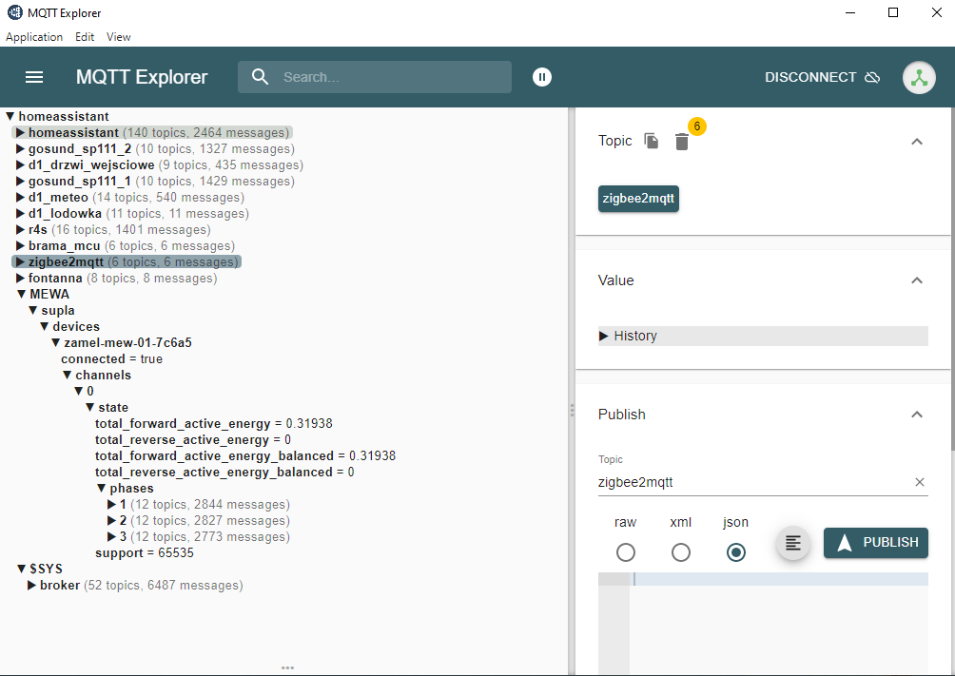Click the connection avatar icon at top right
Viewport: 955px width, 676px height.
919,78
